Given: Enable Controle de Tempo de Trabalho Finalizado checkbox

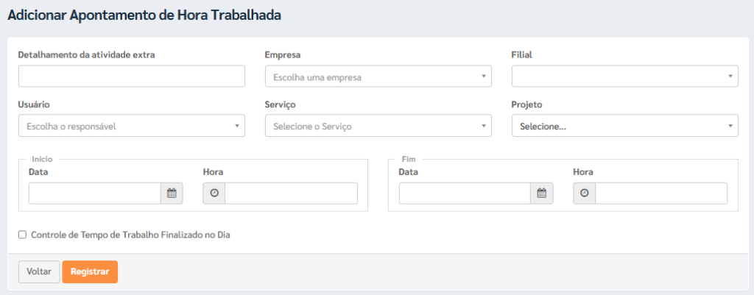Looking at the screenshot, I should pyautogui.click(x=21, y=235).
